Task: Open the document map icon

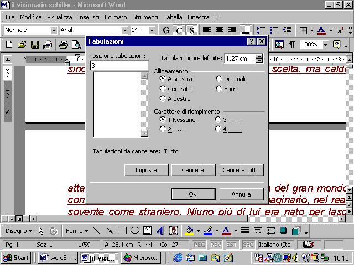Action: coord(279,45)
